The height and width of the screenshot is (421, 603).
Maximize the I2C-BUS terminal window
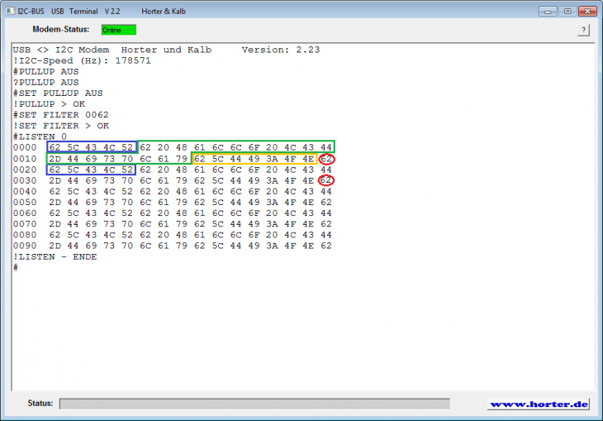(566, 12)
